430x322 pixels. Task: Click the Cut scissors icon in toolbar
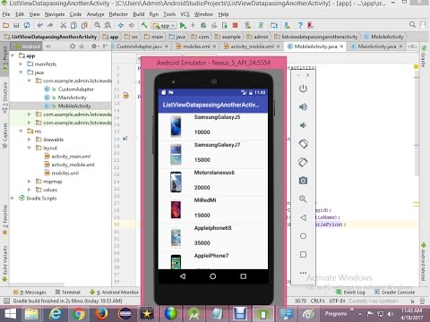(63, 25)
